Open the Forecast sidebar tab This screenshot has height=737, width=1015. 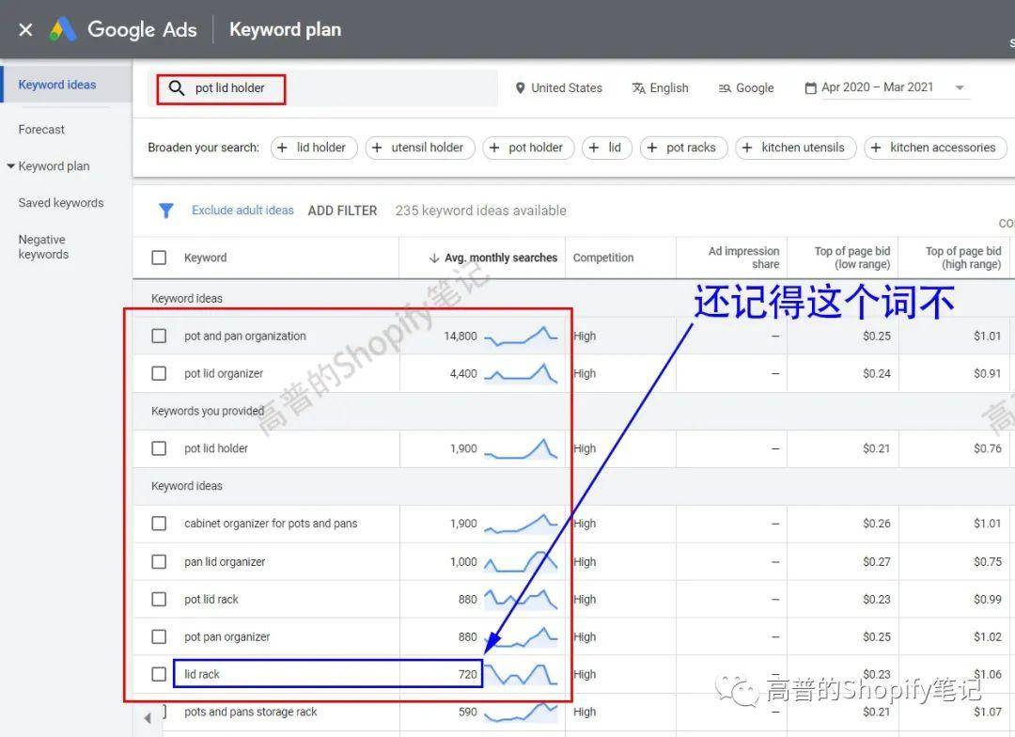(x=41, y=130)
